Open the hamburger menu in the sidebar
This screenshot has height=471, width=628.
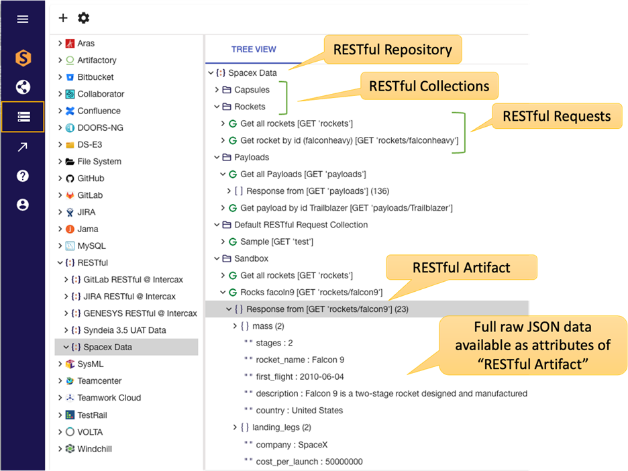[23, 19]
